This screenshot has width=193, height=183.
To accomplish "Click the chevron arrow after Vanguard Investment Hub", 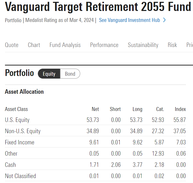I will (164, 20).
